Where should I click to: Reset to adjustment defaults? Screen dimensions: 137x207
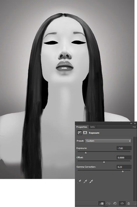(115, 203)
